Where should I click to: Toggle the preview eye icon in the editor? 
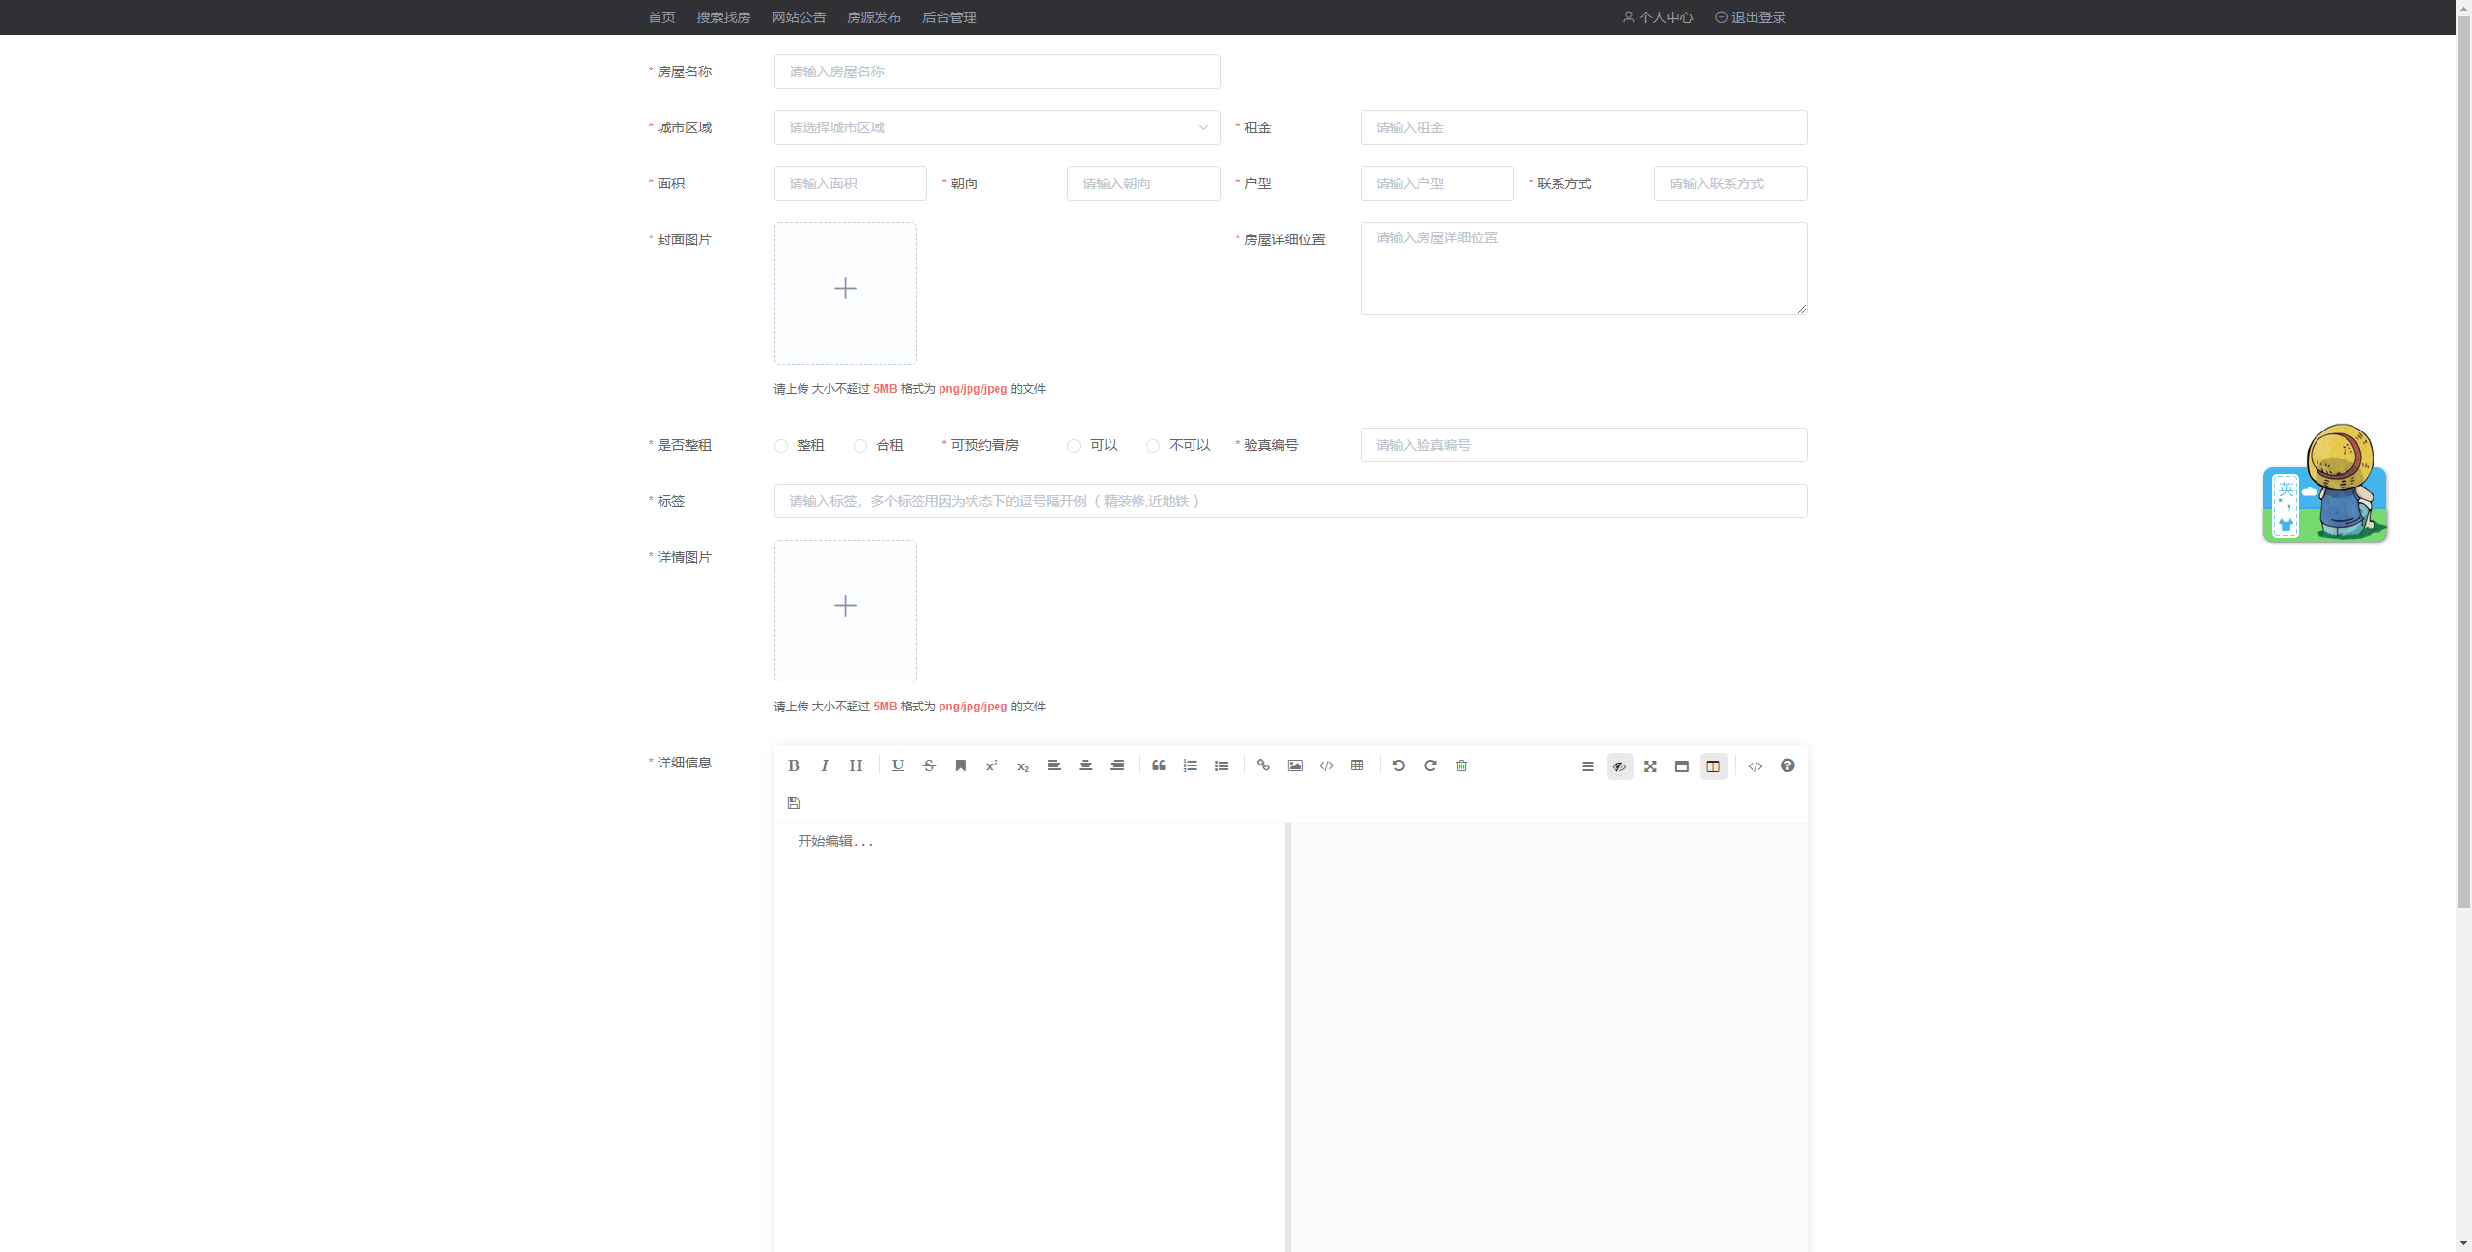1619,766
